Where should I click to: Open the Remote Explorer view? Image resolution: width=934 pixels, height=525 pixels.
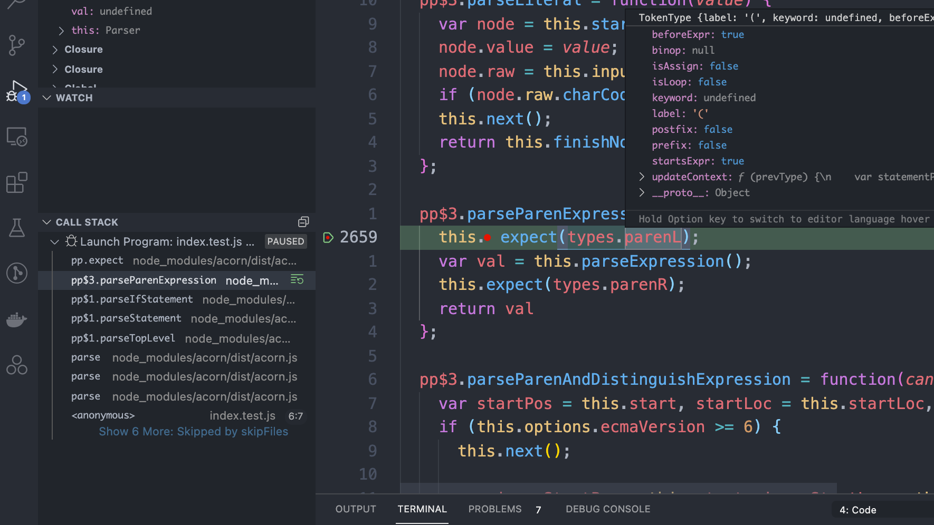[x=17, y=137]
